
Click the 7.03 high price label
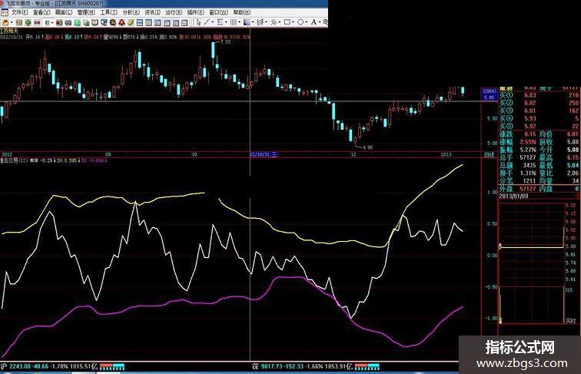(225, 42)
